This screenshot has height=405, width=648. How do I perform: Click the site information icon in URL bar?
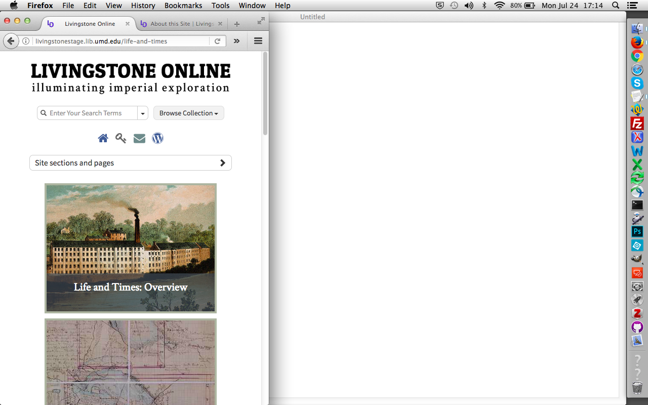click(x=26, y=41)
